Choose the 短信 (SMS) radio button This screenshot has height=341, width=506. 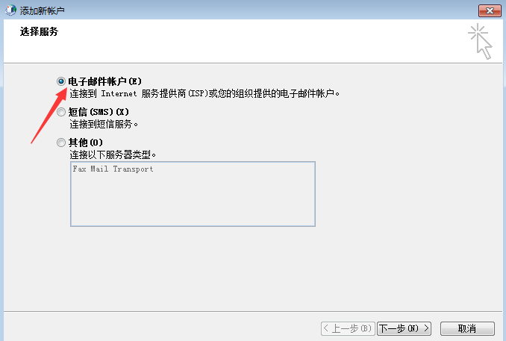coord(61,112)
